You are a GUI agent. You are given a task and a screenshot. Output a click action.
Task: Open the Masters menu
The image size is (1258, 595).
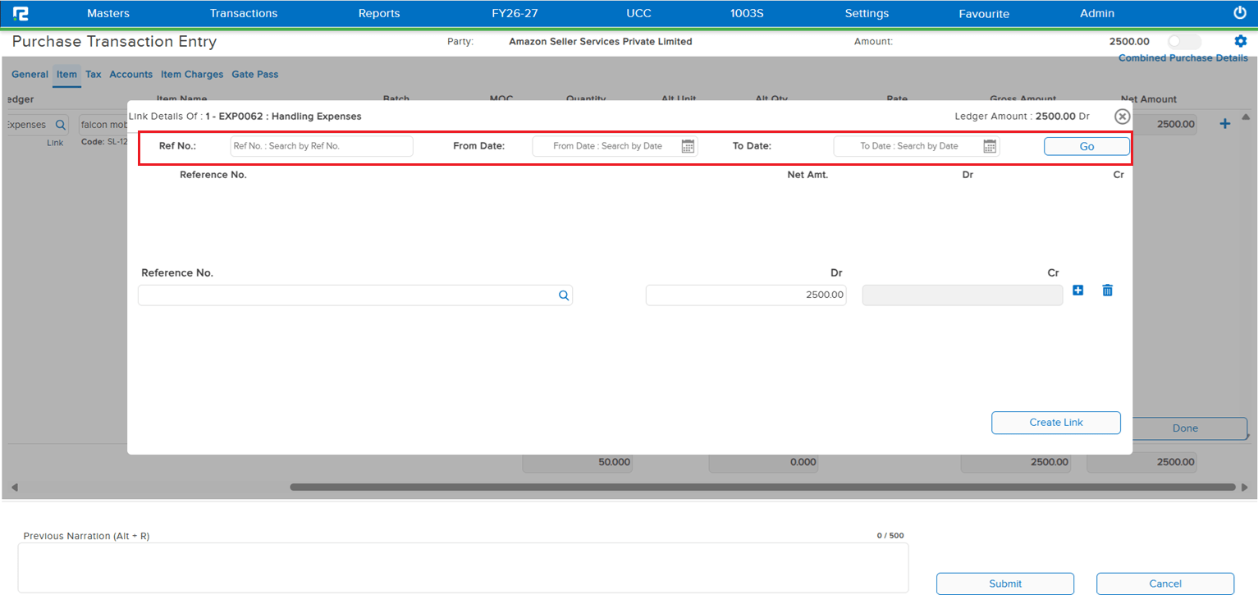tap(108, 13)
